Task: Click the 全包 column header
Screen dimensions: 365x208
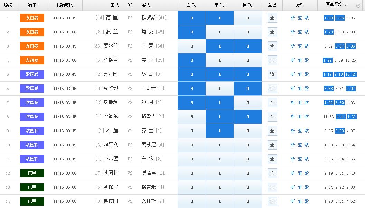Action: tap(272, 5)
